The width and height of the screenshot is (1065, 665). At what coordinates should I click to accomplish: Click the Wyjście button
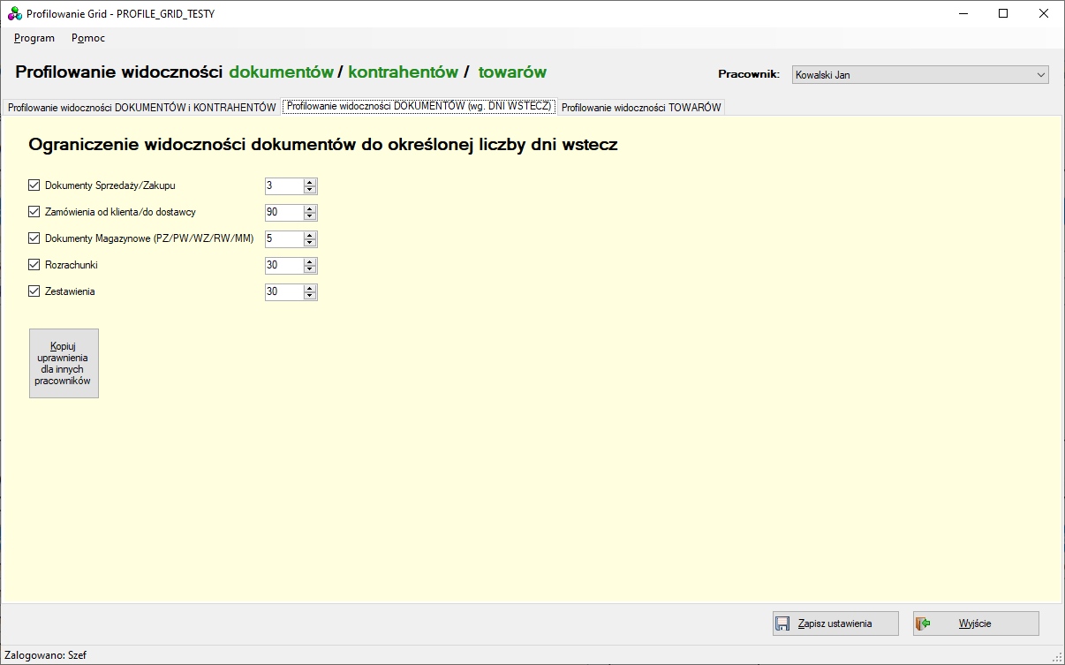click(x=976, y=623)
